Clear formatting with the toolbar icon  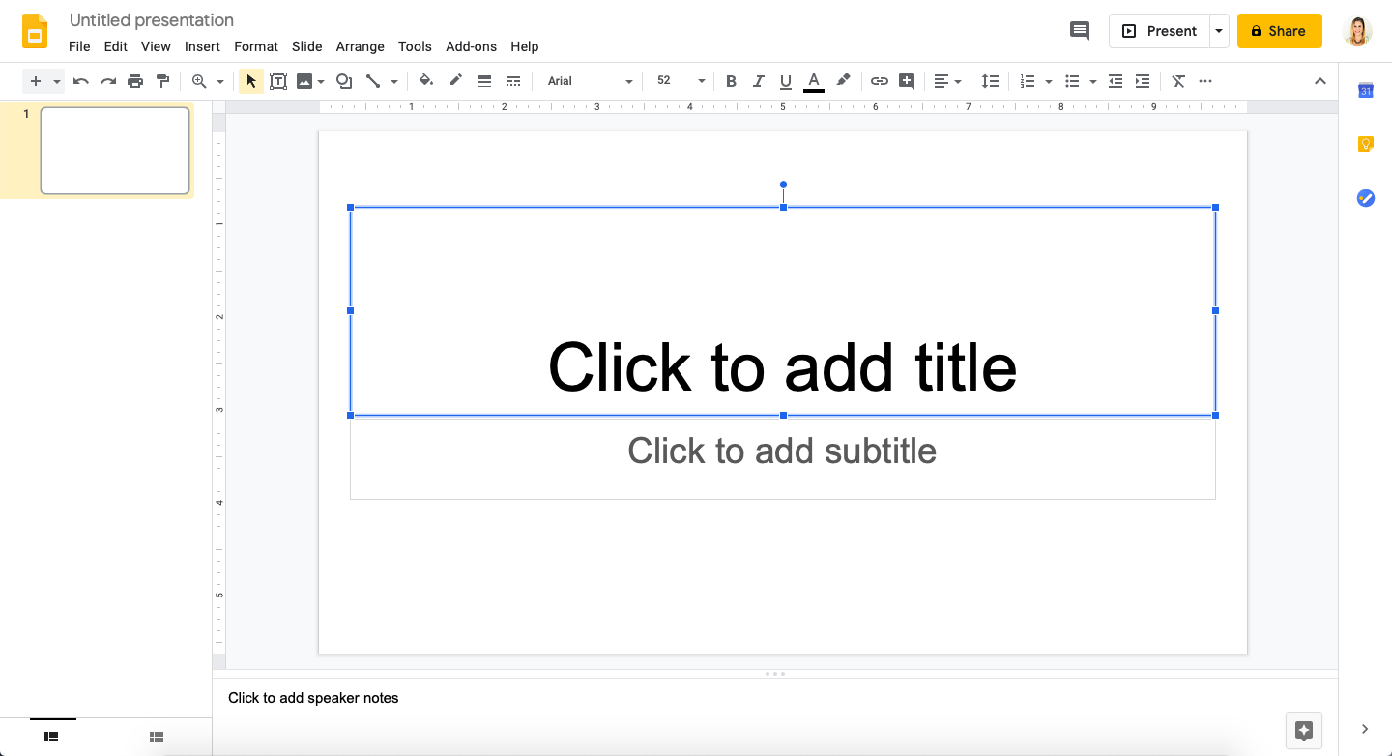pos(1178,81)
